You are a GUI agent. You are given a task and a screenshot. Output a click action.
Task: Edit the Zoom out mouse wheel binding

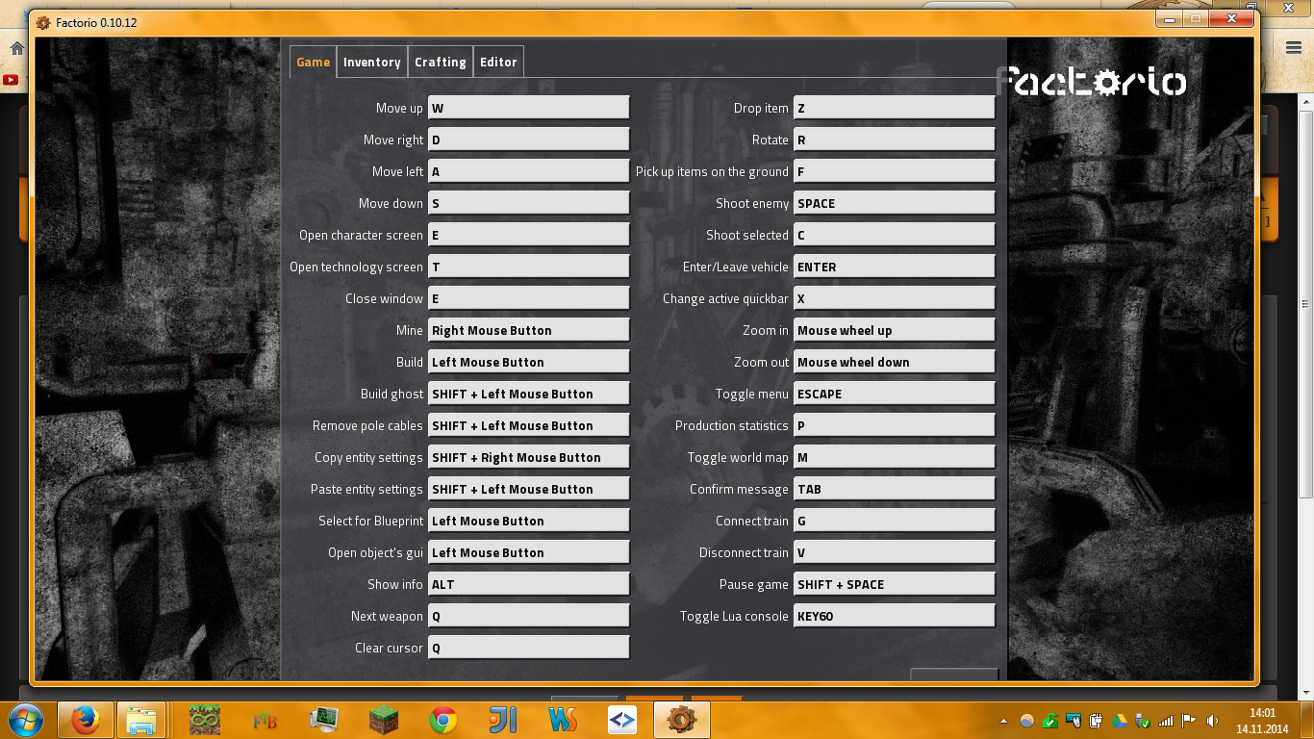pos(894,362)
